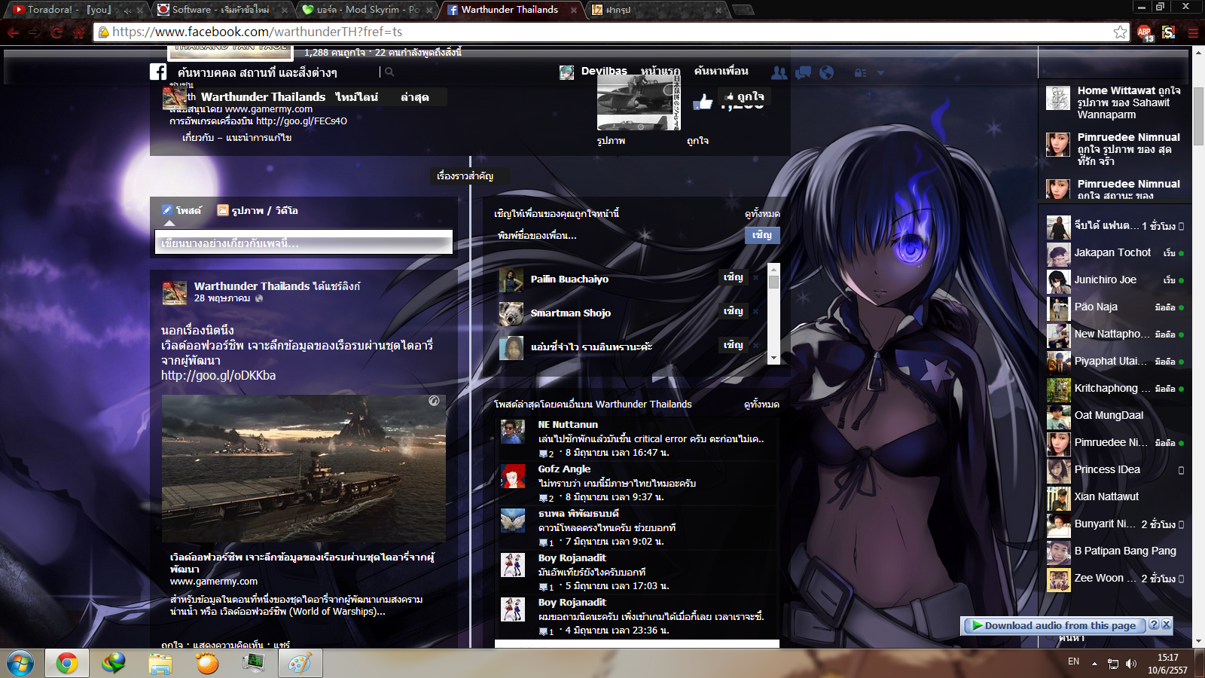Open Internet Download Manager taskbar icon
This screenshot has width=1205, height=678.
[x=114, y=663]
